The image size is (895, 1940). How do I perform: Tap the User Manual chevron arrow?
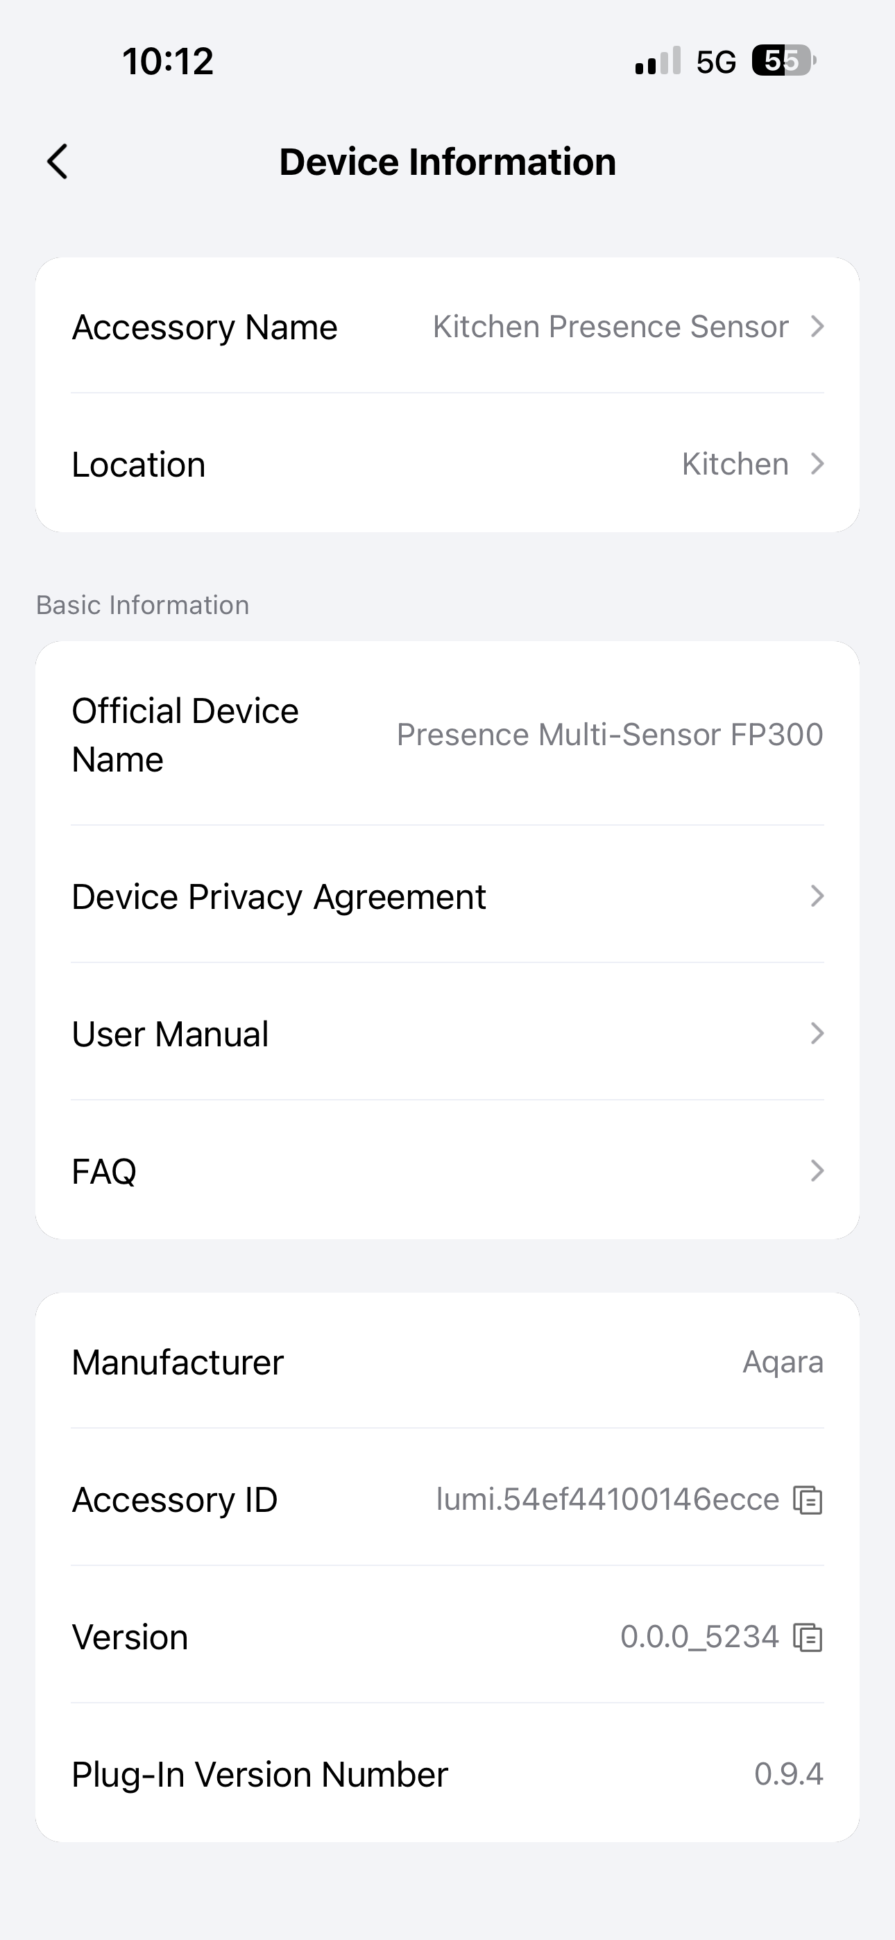[817, 1033]
